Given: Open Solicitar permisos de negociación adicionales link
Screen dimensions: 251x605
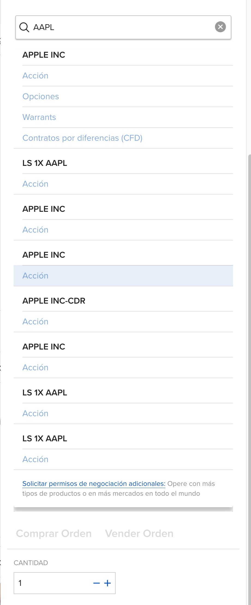Looking at the screenshot, I should (x=94, y=484).
